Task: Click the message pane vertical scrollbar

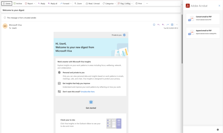Action: (x=182, y=39)
